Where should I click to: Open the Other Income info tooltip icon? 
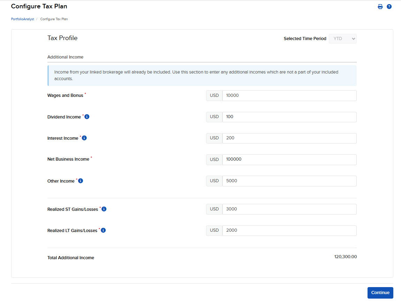pyautogui.click(x=80, y=180)
